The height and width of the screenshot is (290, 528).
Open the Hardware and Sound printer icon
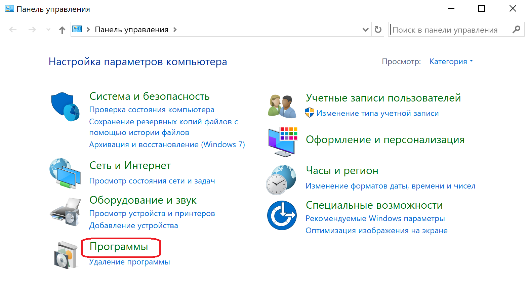[66, 212]
